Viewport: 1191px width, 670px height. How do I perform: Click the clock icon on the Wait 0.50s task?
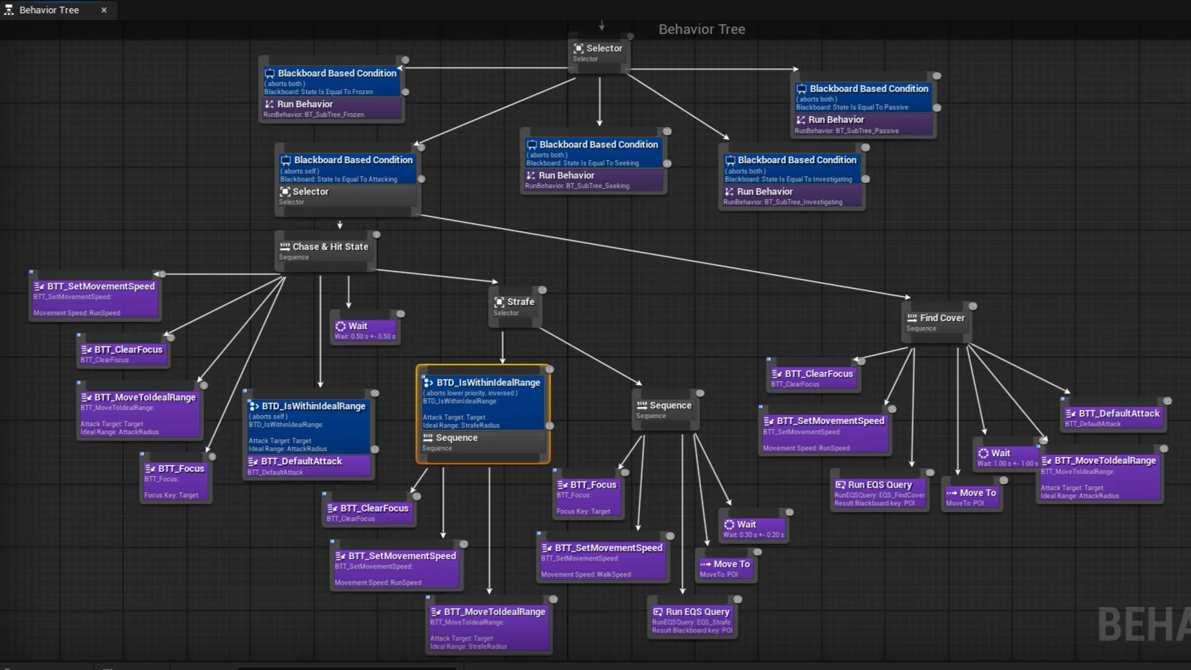tap(340, 325)
